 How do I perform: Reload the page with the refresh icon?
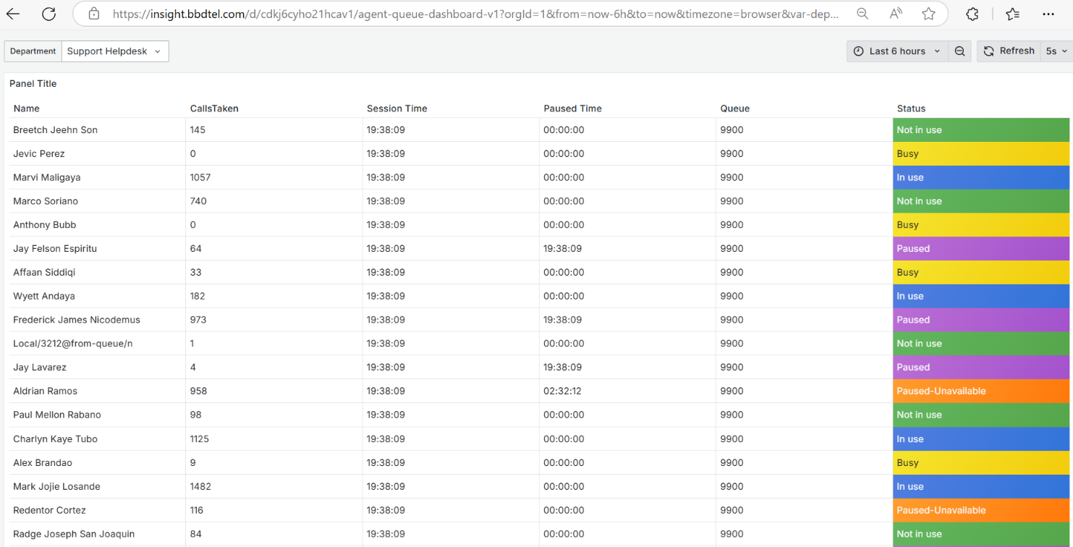pyautogui.click(x=48, y=14)
